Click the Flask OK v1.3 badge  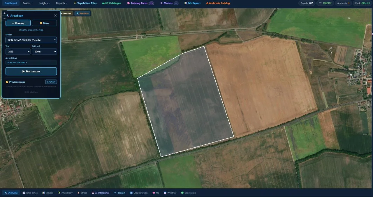pos(362,3)
